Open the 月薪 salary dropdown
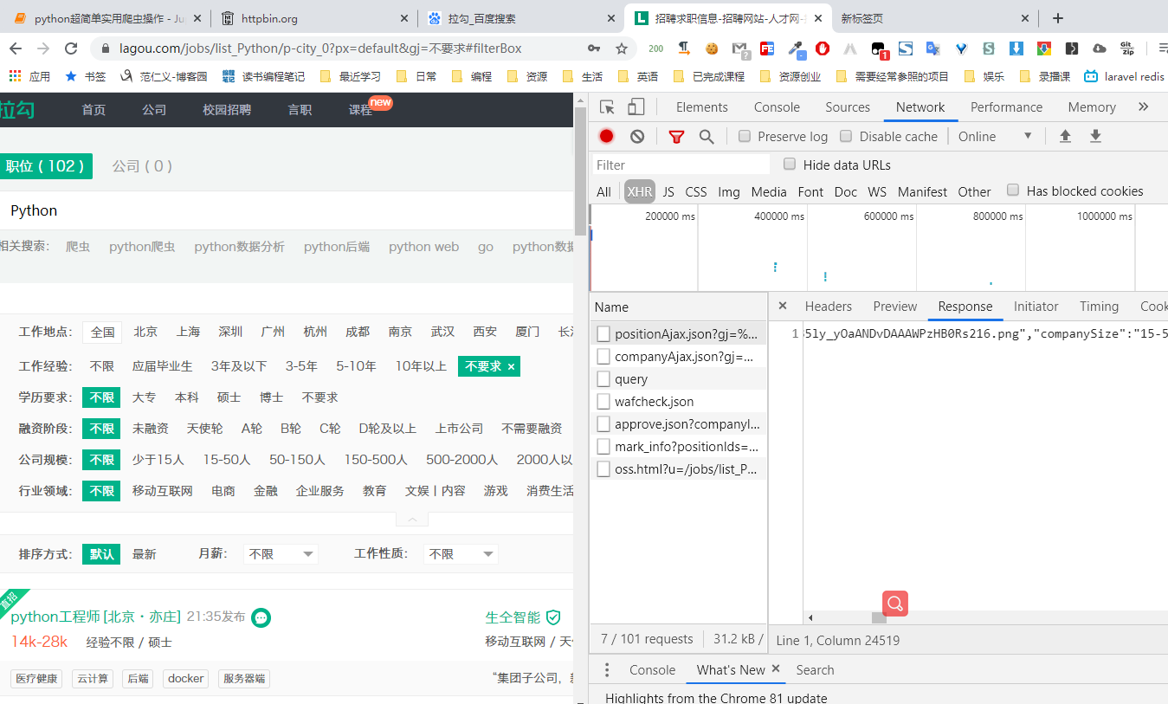This screenshot has height=704, width=1168. (x=281, y=554)
